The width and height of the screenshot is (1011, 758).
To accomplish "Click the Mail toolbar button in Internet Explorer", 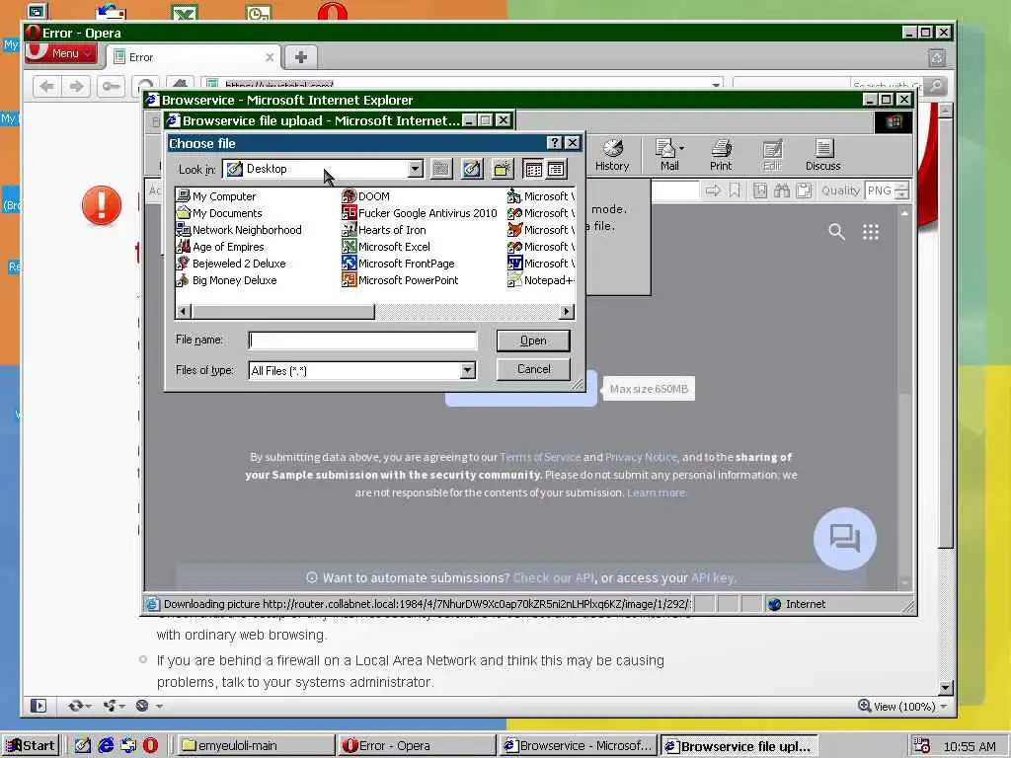I will click(x=669, y=155).
